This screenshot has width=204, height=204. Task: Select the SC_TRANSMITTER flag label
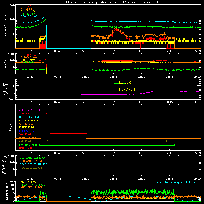pyautogui.click(x=30, y=124)
